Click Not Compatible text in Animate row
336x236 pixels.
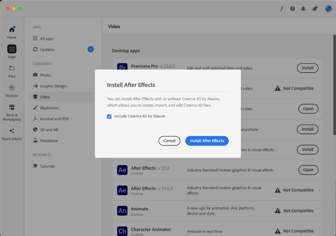click(x=298, y=211)
